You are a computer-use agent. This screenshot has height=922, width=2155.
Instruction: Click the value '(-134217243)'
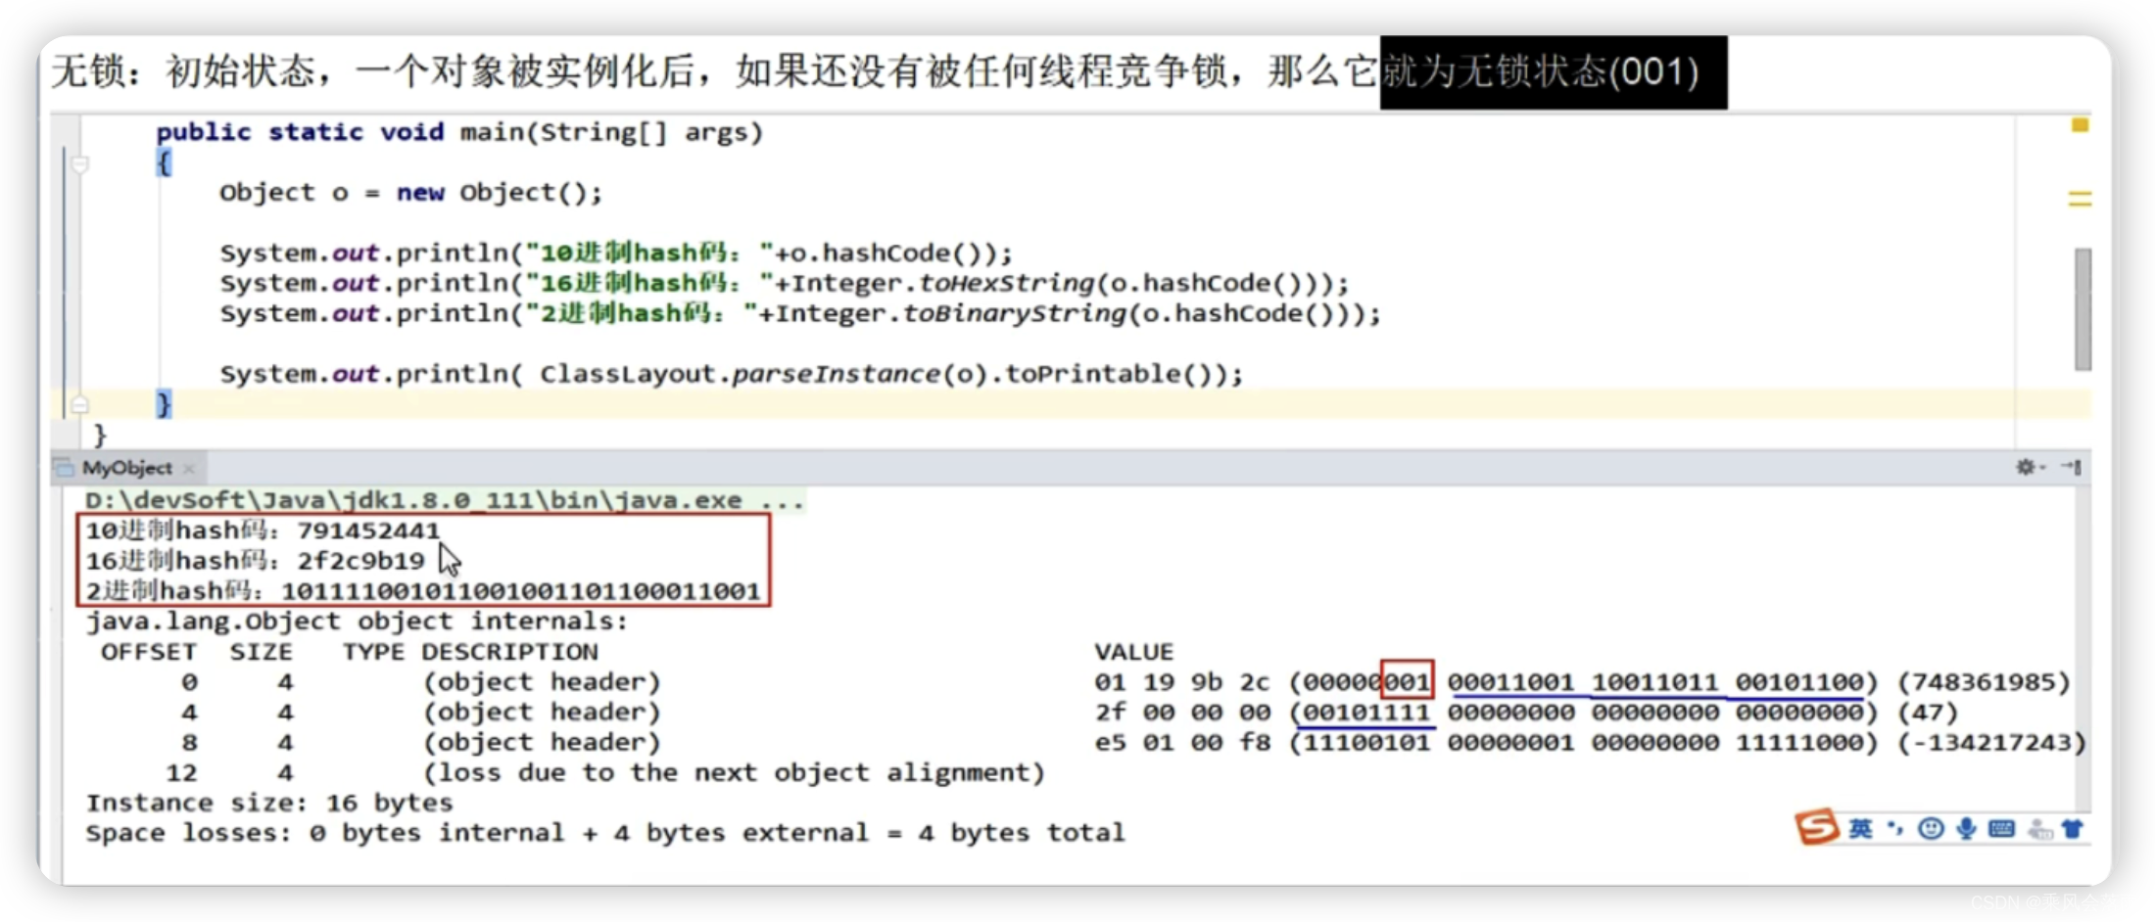point(1991,743)
